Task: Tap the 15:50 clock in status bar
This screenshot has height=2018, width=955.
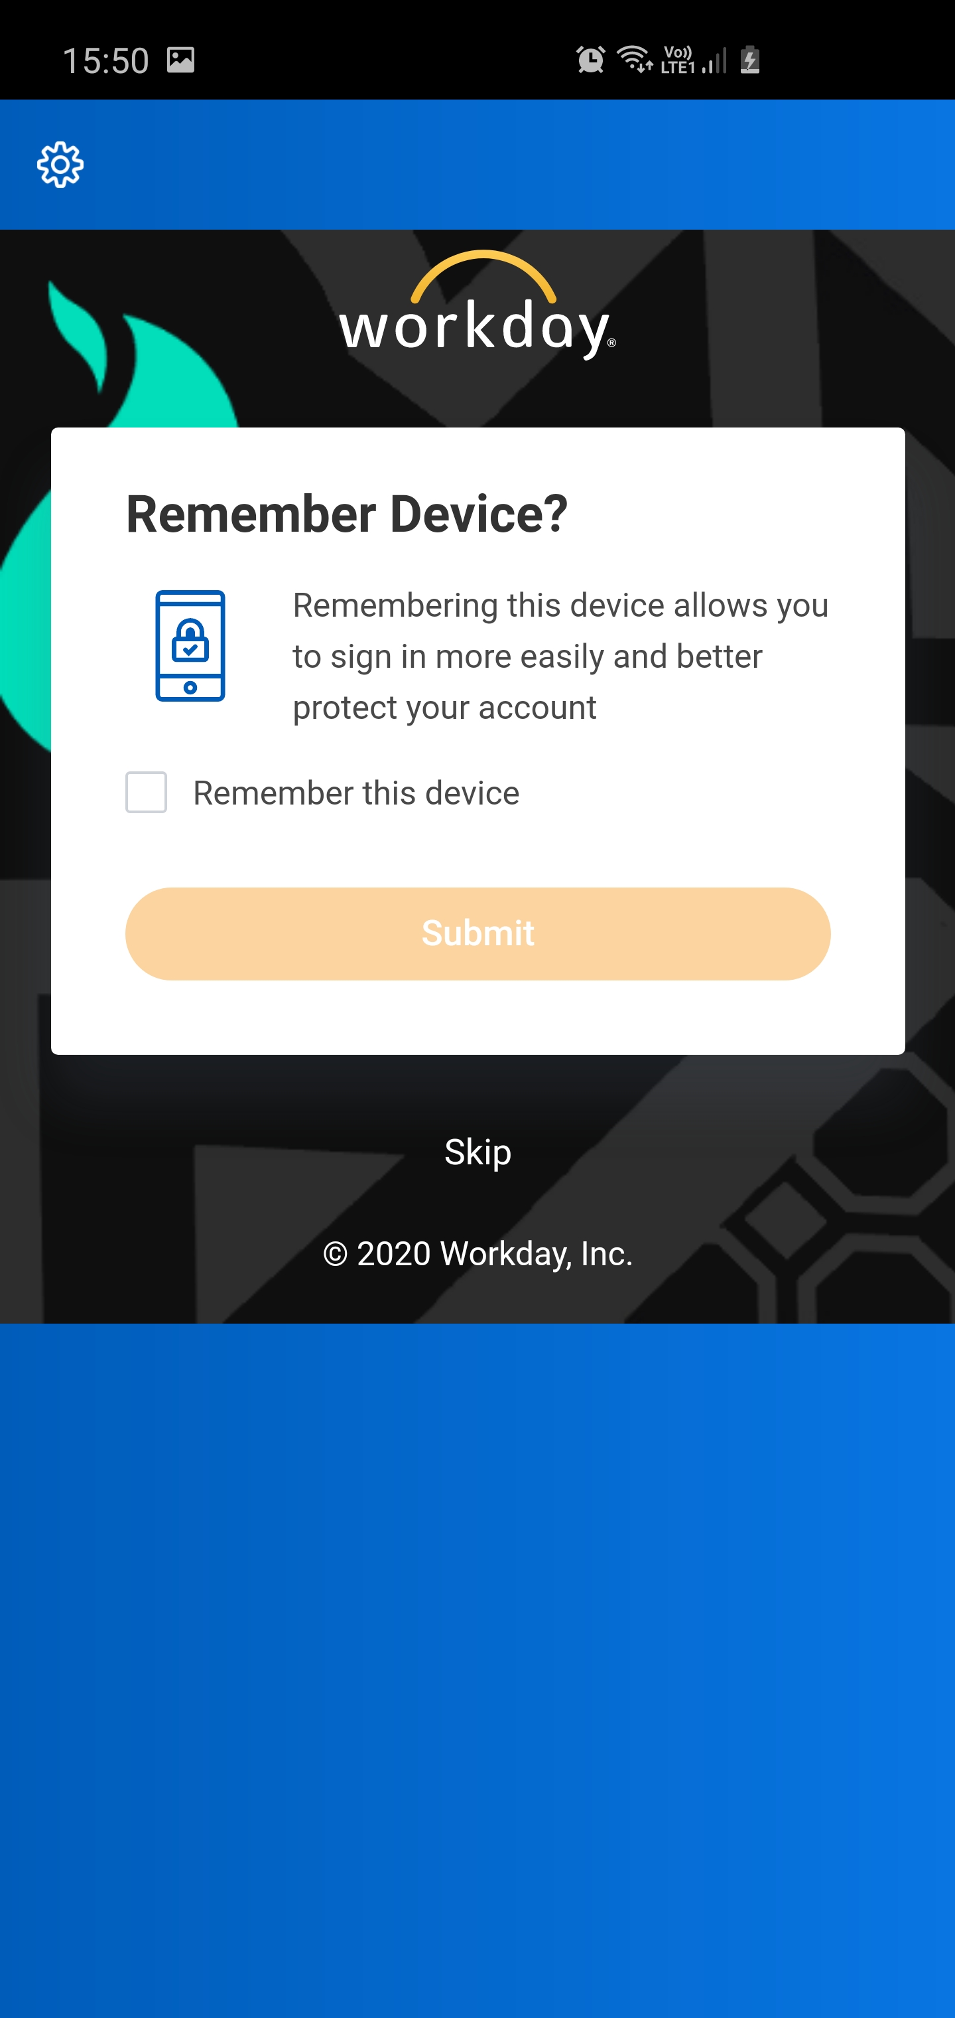Action: [x=105, y=60]
